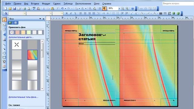Close the Фон task pane
194x109 pixels.
coord(43,19)
